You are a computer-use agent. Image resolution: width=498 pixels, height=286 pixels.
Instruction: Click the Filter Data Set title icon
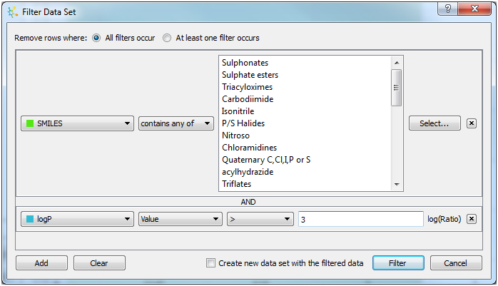pyautogui.click(x=10, y=11)
